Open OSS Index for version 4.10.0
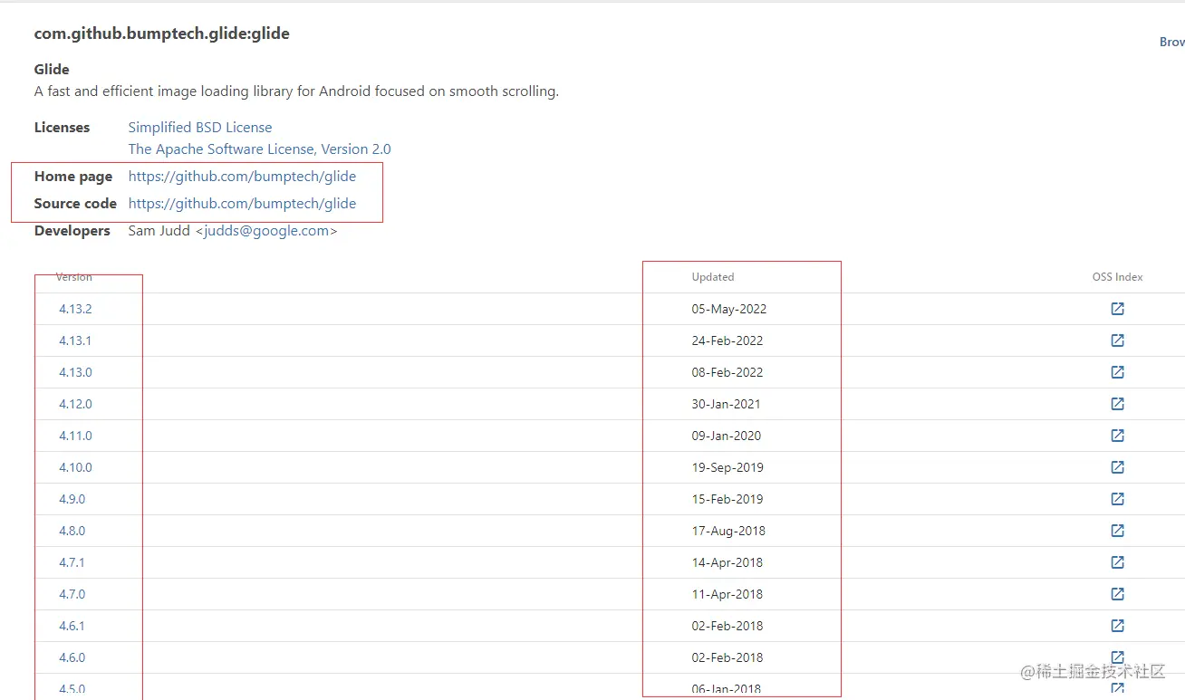Image resolution: width=1185 pixels, height=700 pixels. pyautogui.click(x=1117, y=467)
